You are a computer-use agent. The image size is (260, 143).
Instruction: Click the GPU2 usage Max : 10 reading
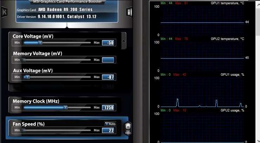point(180,110)
